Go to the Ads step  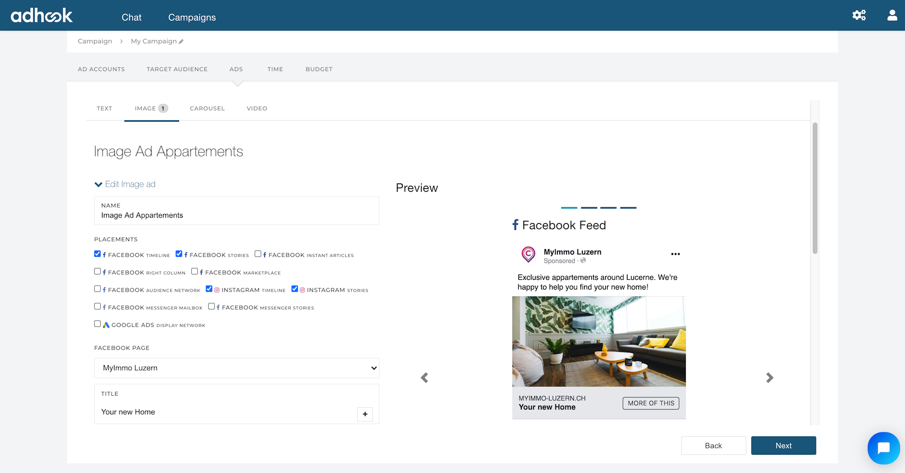[236, 69]
